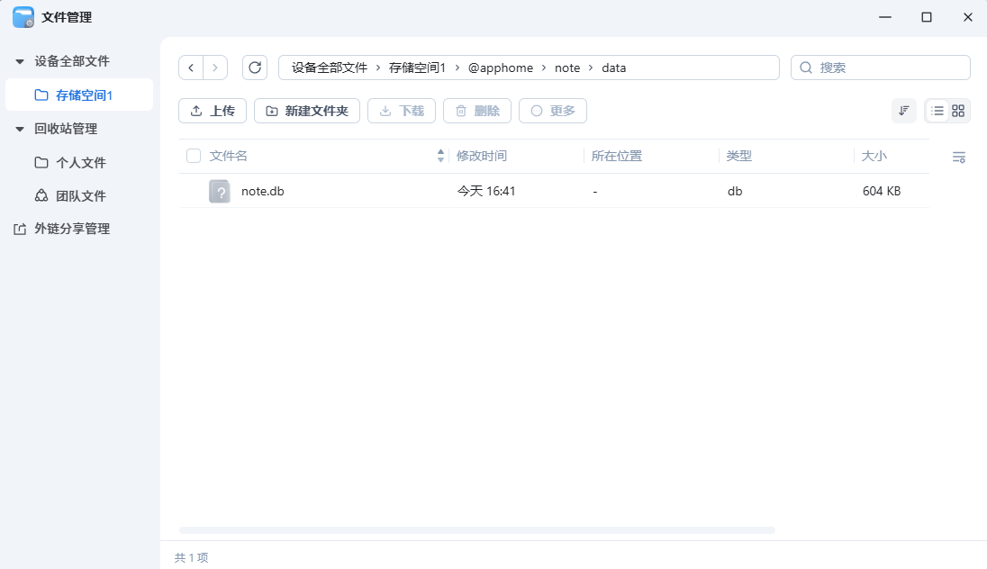Open the sort order icon above the file list

pos(904,110)
